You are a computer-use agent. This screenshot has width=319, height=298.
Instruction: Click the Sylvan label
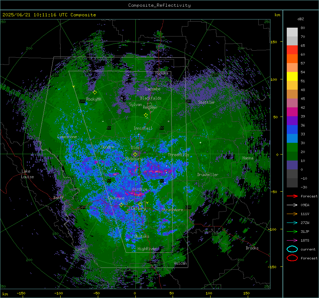click(135, 105)
